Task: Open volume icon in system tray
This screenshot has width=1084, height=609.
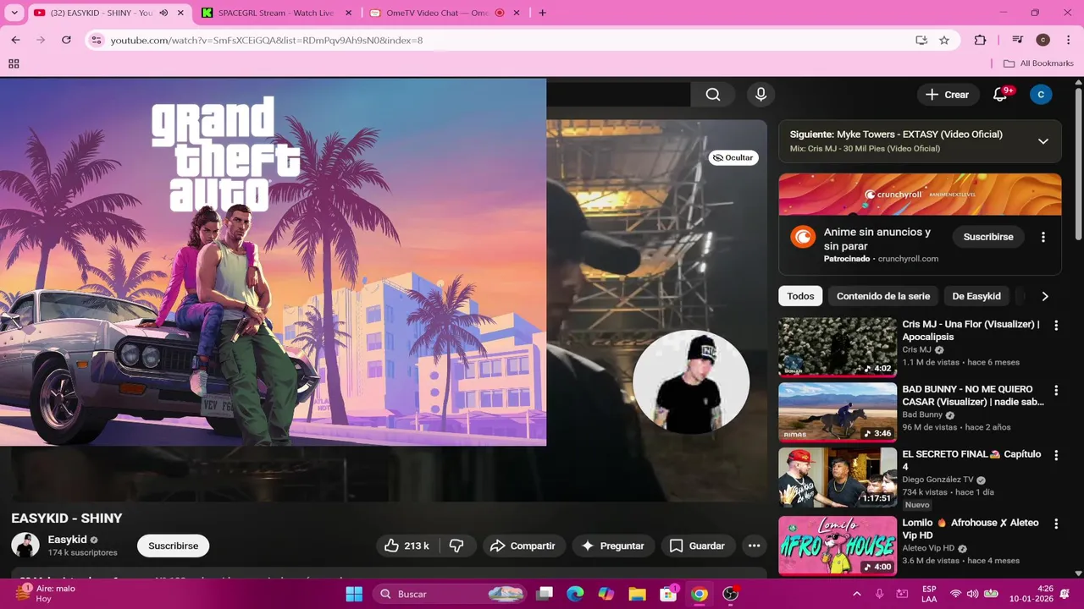Action: (x=972, y=594)
